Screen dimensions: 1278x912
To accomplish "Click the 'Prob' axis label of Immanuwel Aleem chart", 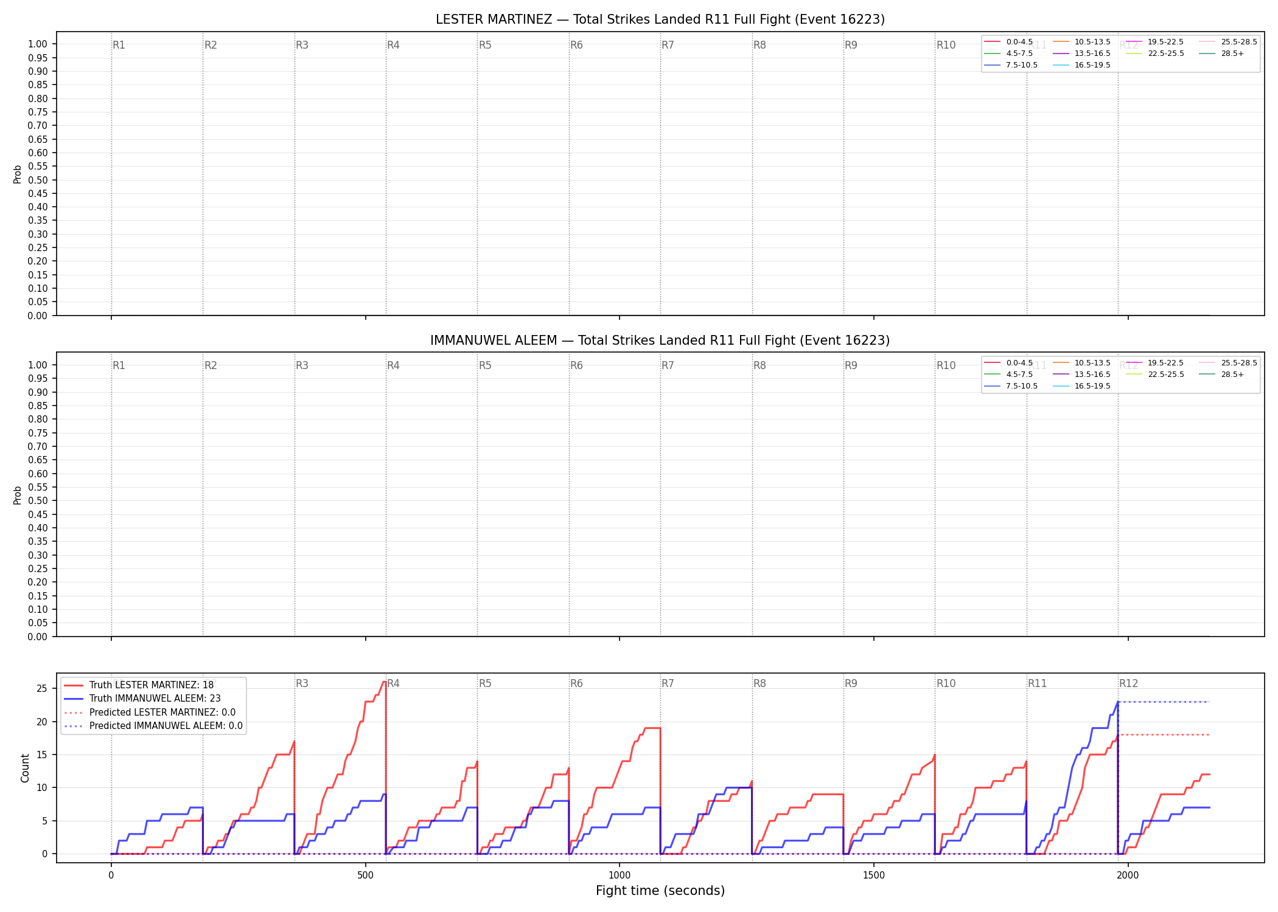I will [x=18, y=495].
